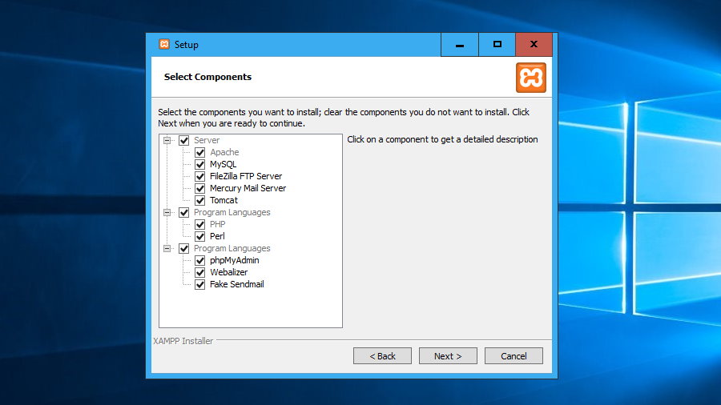Screen dimensions: 721x405
Task: Close the Setup window
Action: 534,45
